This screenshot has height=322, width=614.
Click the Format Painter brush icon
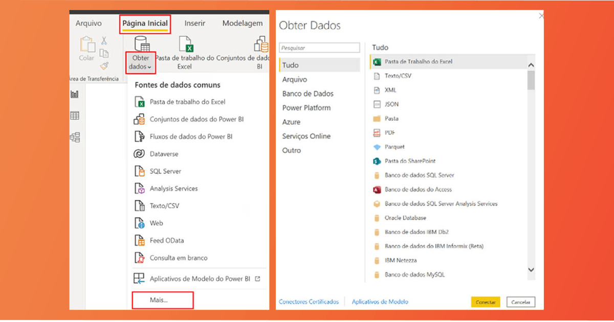coord(104,65)
